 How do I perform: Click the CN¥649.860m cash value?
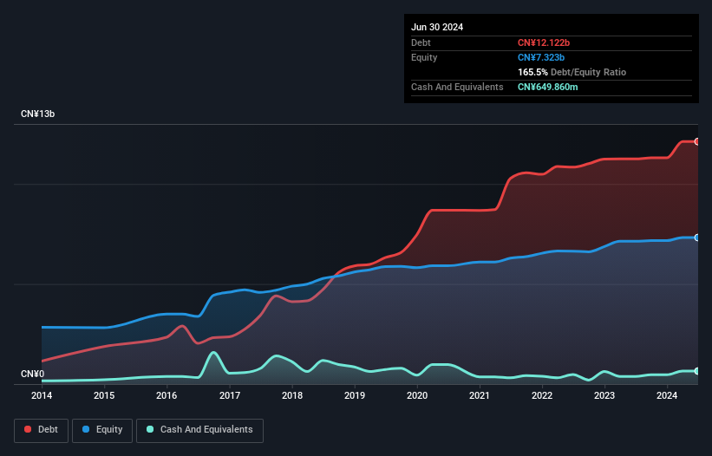547,87
